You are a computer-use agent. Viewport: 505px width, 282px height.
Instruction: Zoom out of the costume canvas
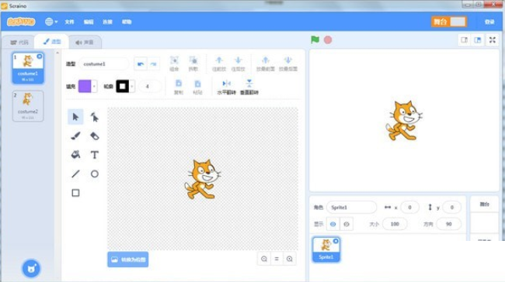pyautogui.click(x=264, y=259)
